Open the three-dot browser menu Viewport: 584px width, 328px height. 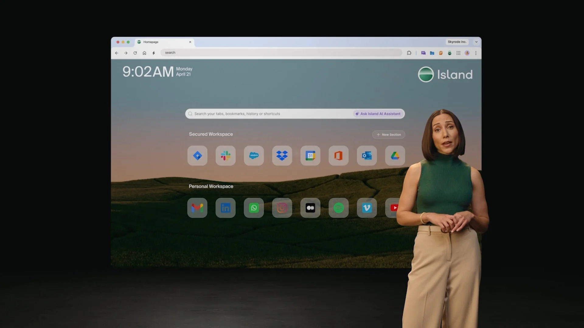click(x=476, y=53)
